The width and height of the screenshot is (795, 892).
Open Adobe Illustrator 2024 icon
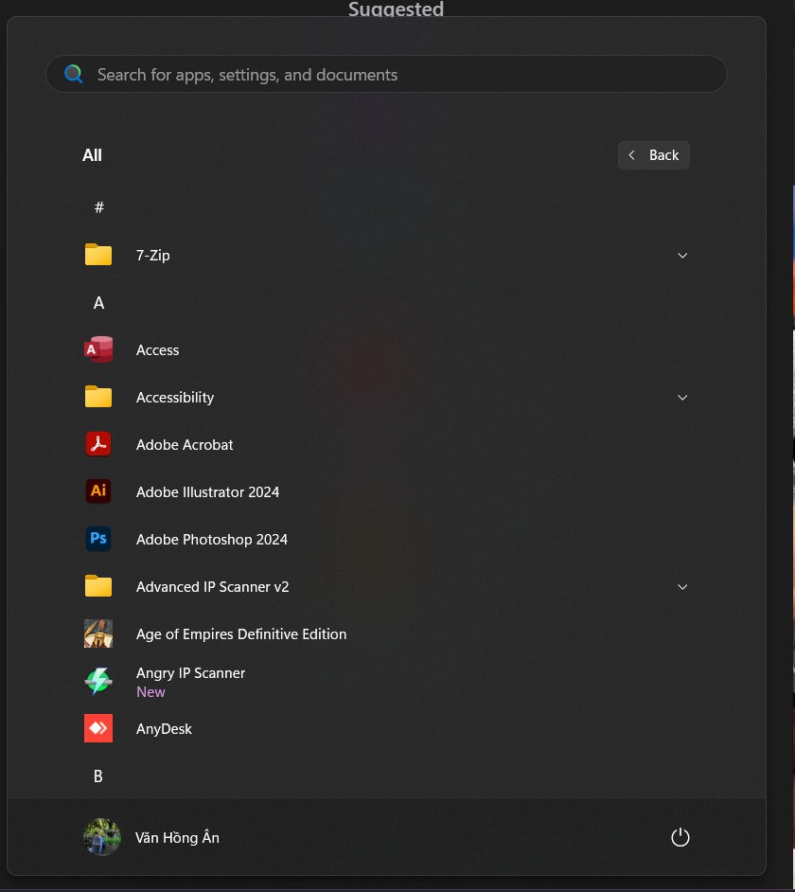coord(98,492)
